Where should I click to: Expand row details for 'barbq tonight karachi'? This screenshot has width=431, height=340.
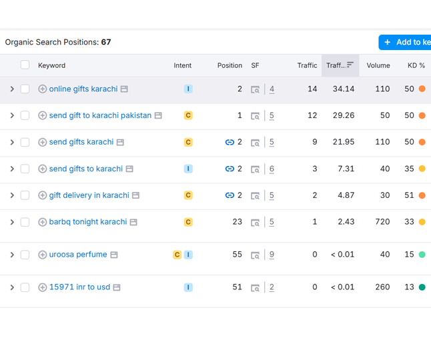[x=12, y=222]
